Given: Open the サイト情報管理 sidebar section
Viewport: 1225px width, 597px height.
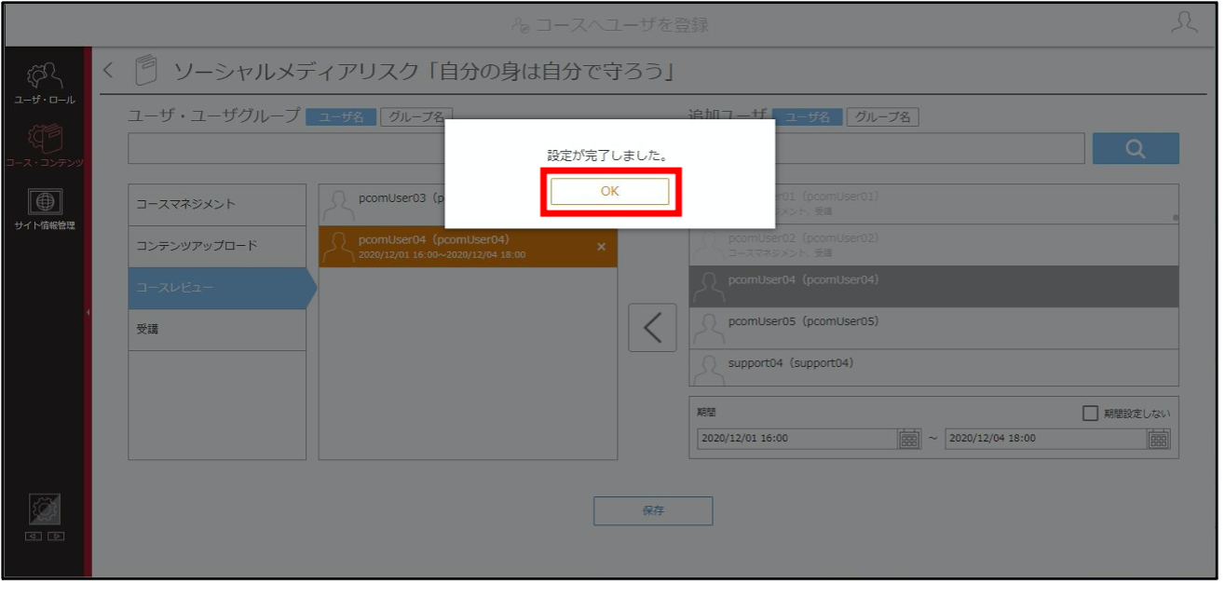Looking at the screenshot, I should [45, 210].
